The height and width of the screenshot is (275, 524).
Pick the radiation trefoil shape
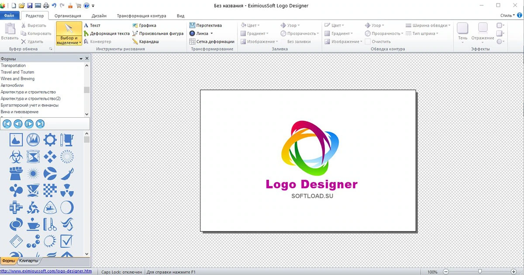point(67,190)
